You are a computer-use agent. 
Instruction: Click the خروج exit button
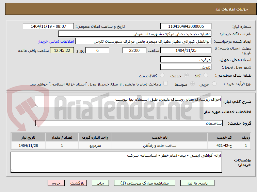pos(56,183)
